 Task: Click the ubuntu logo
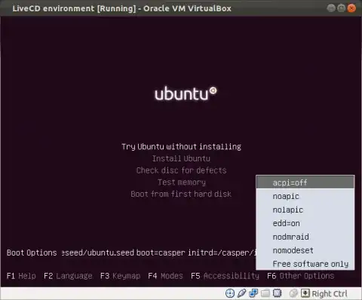coord(186,93)
